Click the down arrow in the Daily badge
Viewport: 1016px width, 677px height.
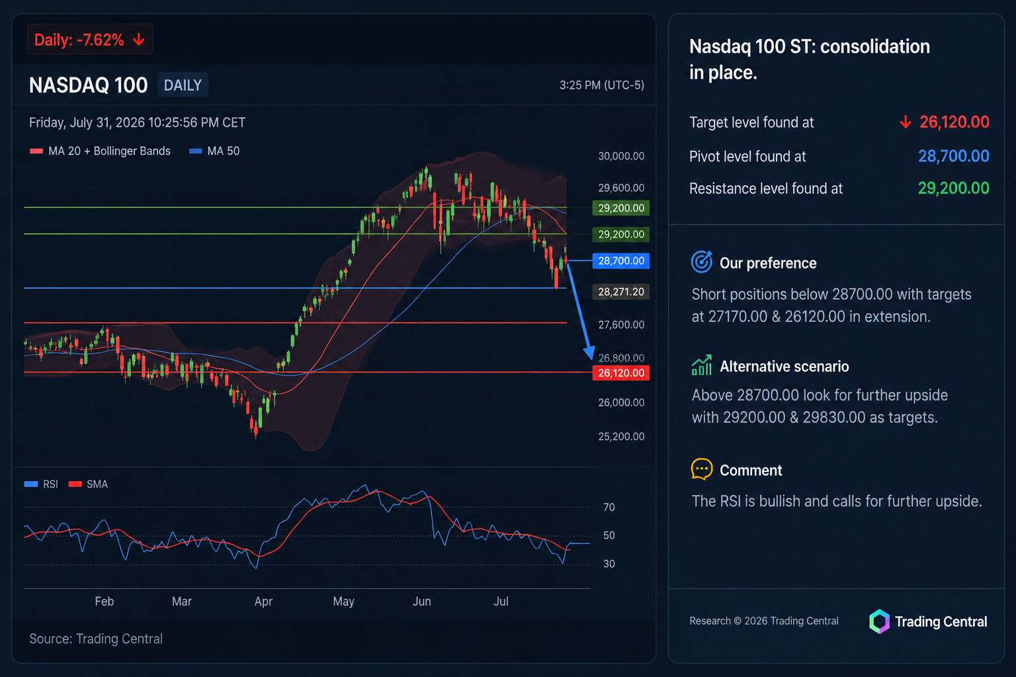tap(139, 40)
